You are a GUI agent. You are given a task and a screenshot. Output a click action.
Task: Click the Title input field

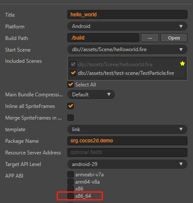pyautogui.click(x=127, y=15)
